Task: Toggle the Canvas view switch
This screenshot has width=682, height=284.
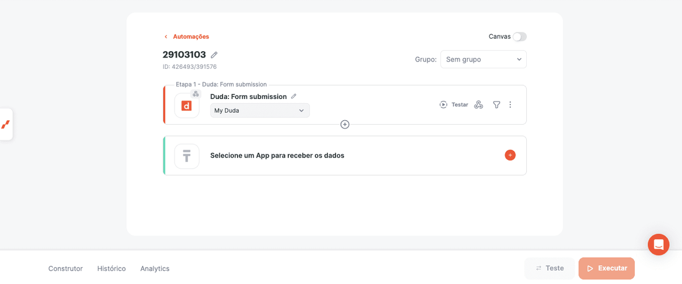Action: (519, 36)
